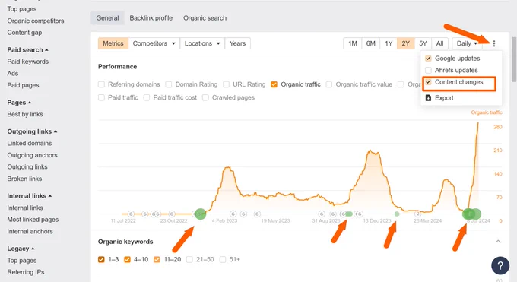The image size is (517, 282).
Task: Open Organic competitors in sidebar
Action: click(36, 21)
